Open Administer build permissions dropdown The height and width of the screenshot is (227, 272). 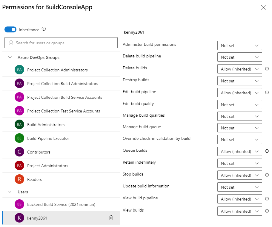pos(239,46)
